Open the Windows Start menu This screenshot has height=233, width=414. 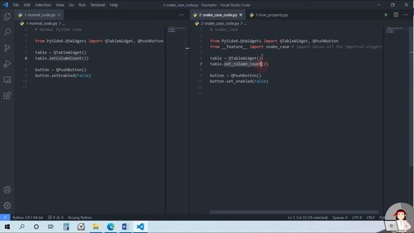click(7, 227)
